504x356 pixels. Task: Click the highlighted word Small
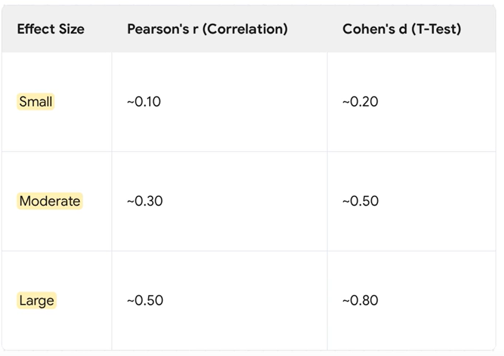click(36, 102)
